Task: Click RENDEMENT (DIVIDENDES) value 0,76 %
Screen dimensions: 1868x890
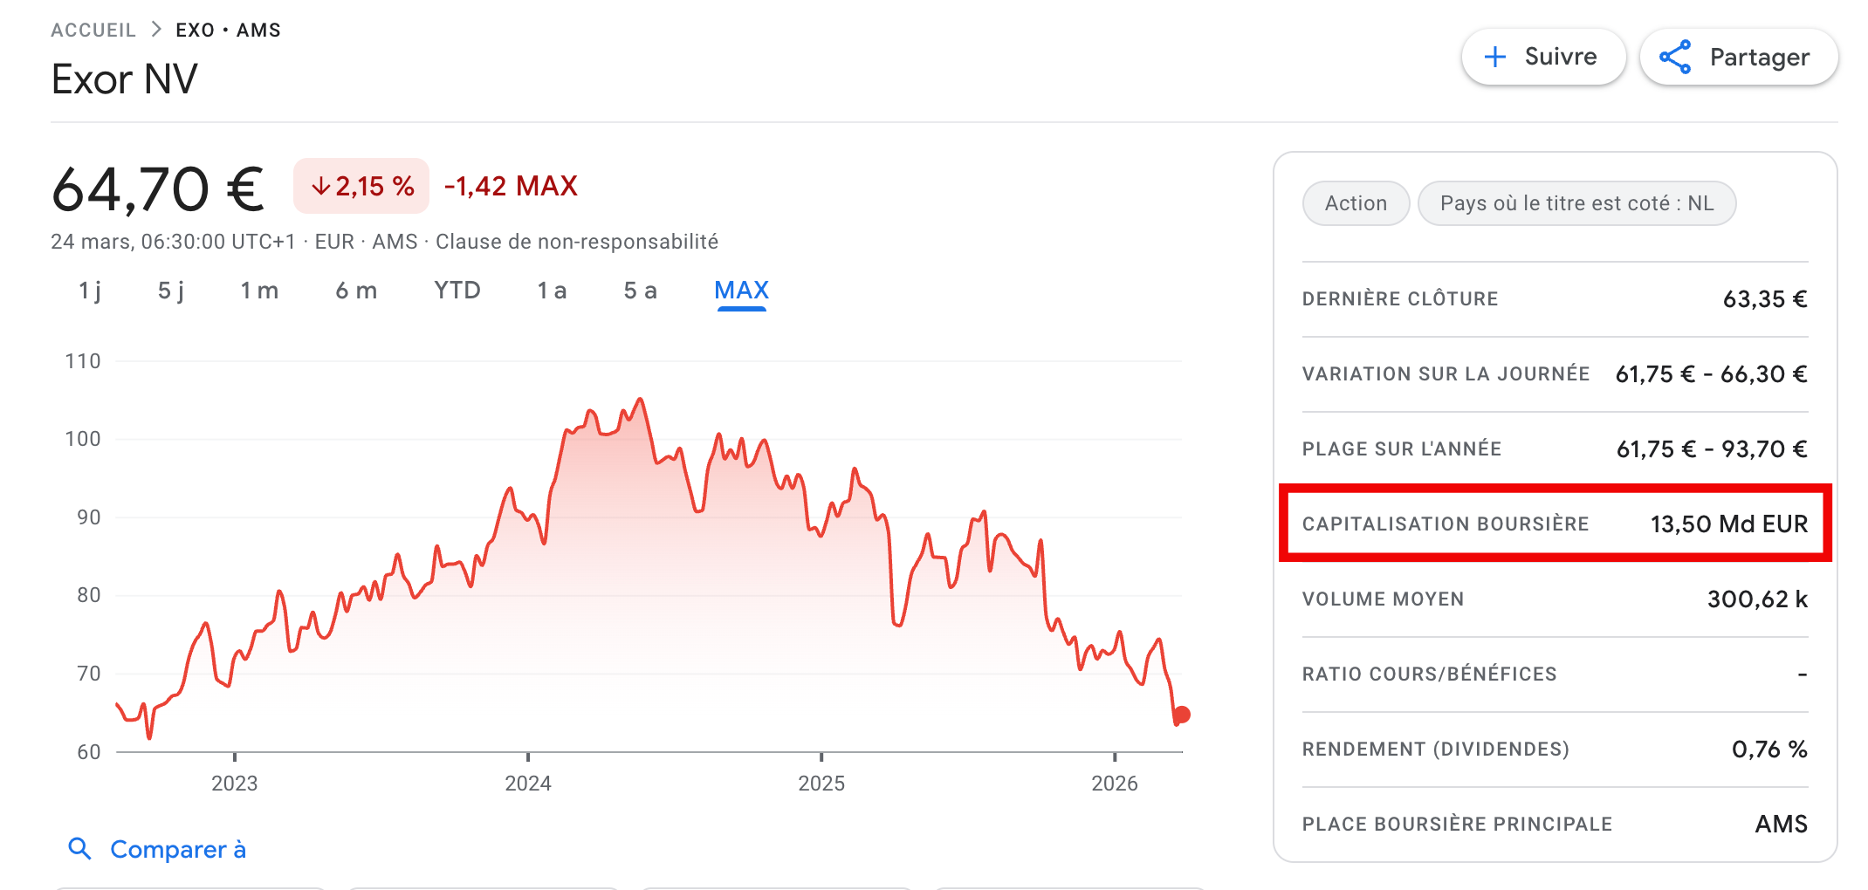Action: [x=1769, y=750]
